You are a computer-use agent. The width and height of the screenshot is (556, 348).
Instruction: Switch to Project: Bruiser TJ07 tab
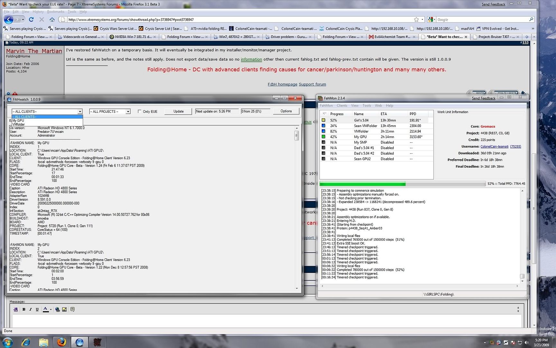(496, 37)
